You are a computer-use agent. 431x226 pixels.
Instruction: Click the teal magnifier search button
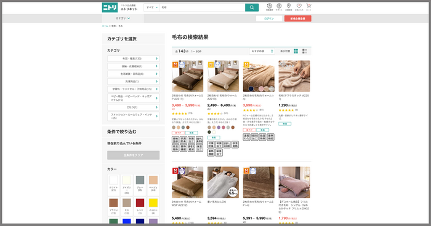tap(252, 7)
